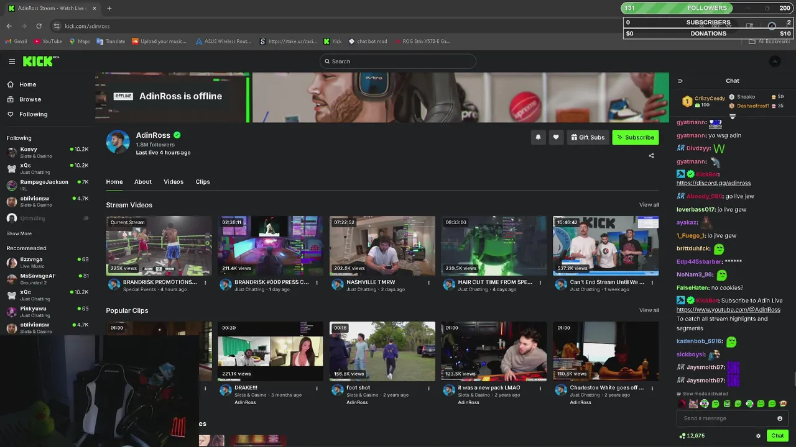This screenshot has height=447, width=796.
Task: Open site information icon in address bar
Action: (57, 26)
